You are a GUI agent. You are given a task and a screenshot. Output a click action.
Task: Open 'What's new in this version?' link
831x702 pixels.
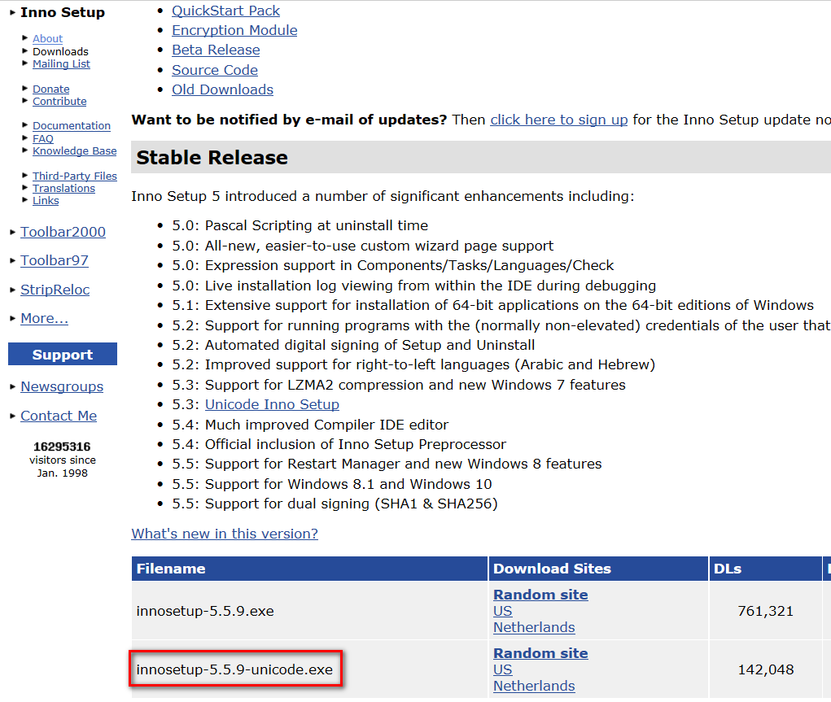click(225, 534)
